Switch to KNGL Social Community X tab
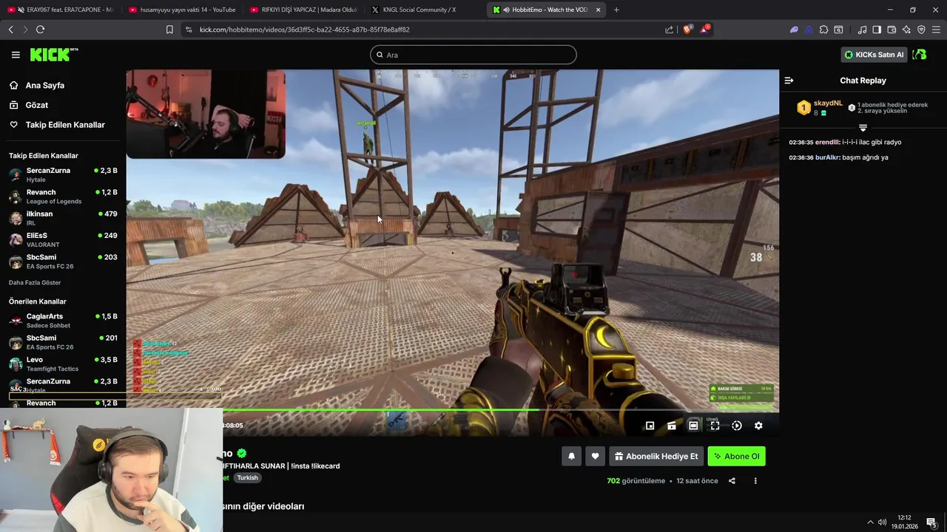The image size is (947, 532). (x=425, y=10)
